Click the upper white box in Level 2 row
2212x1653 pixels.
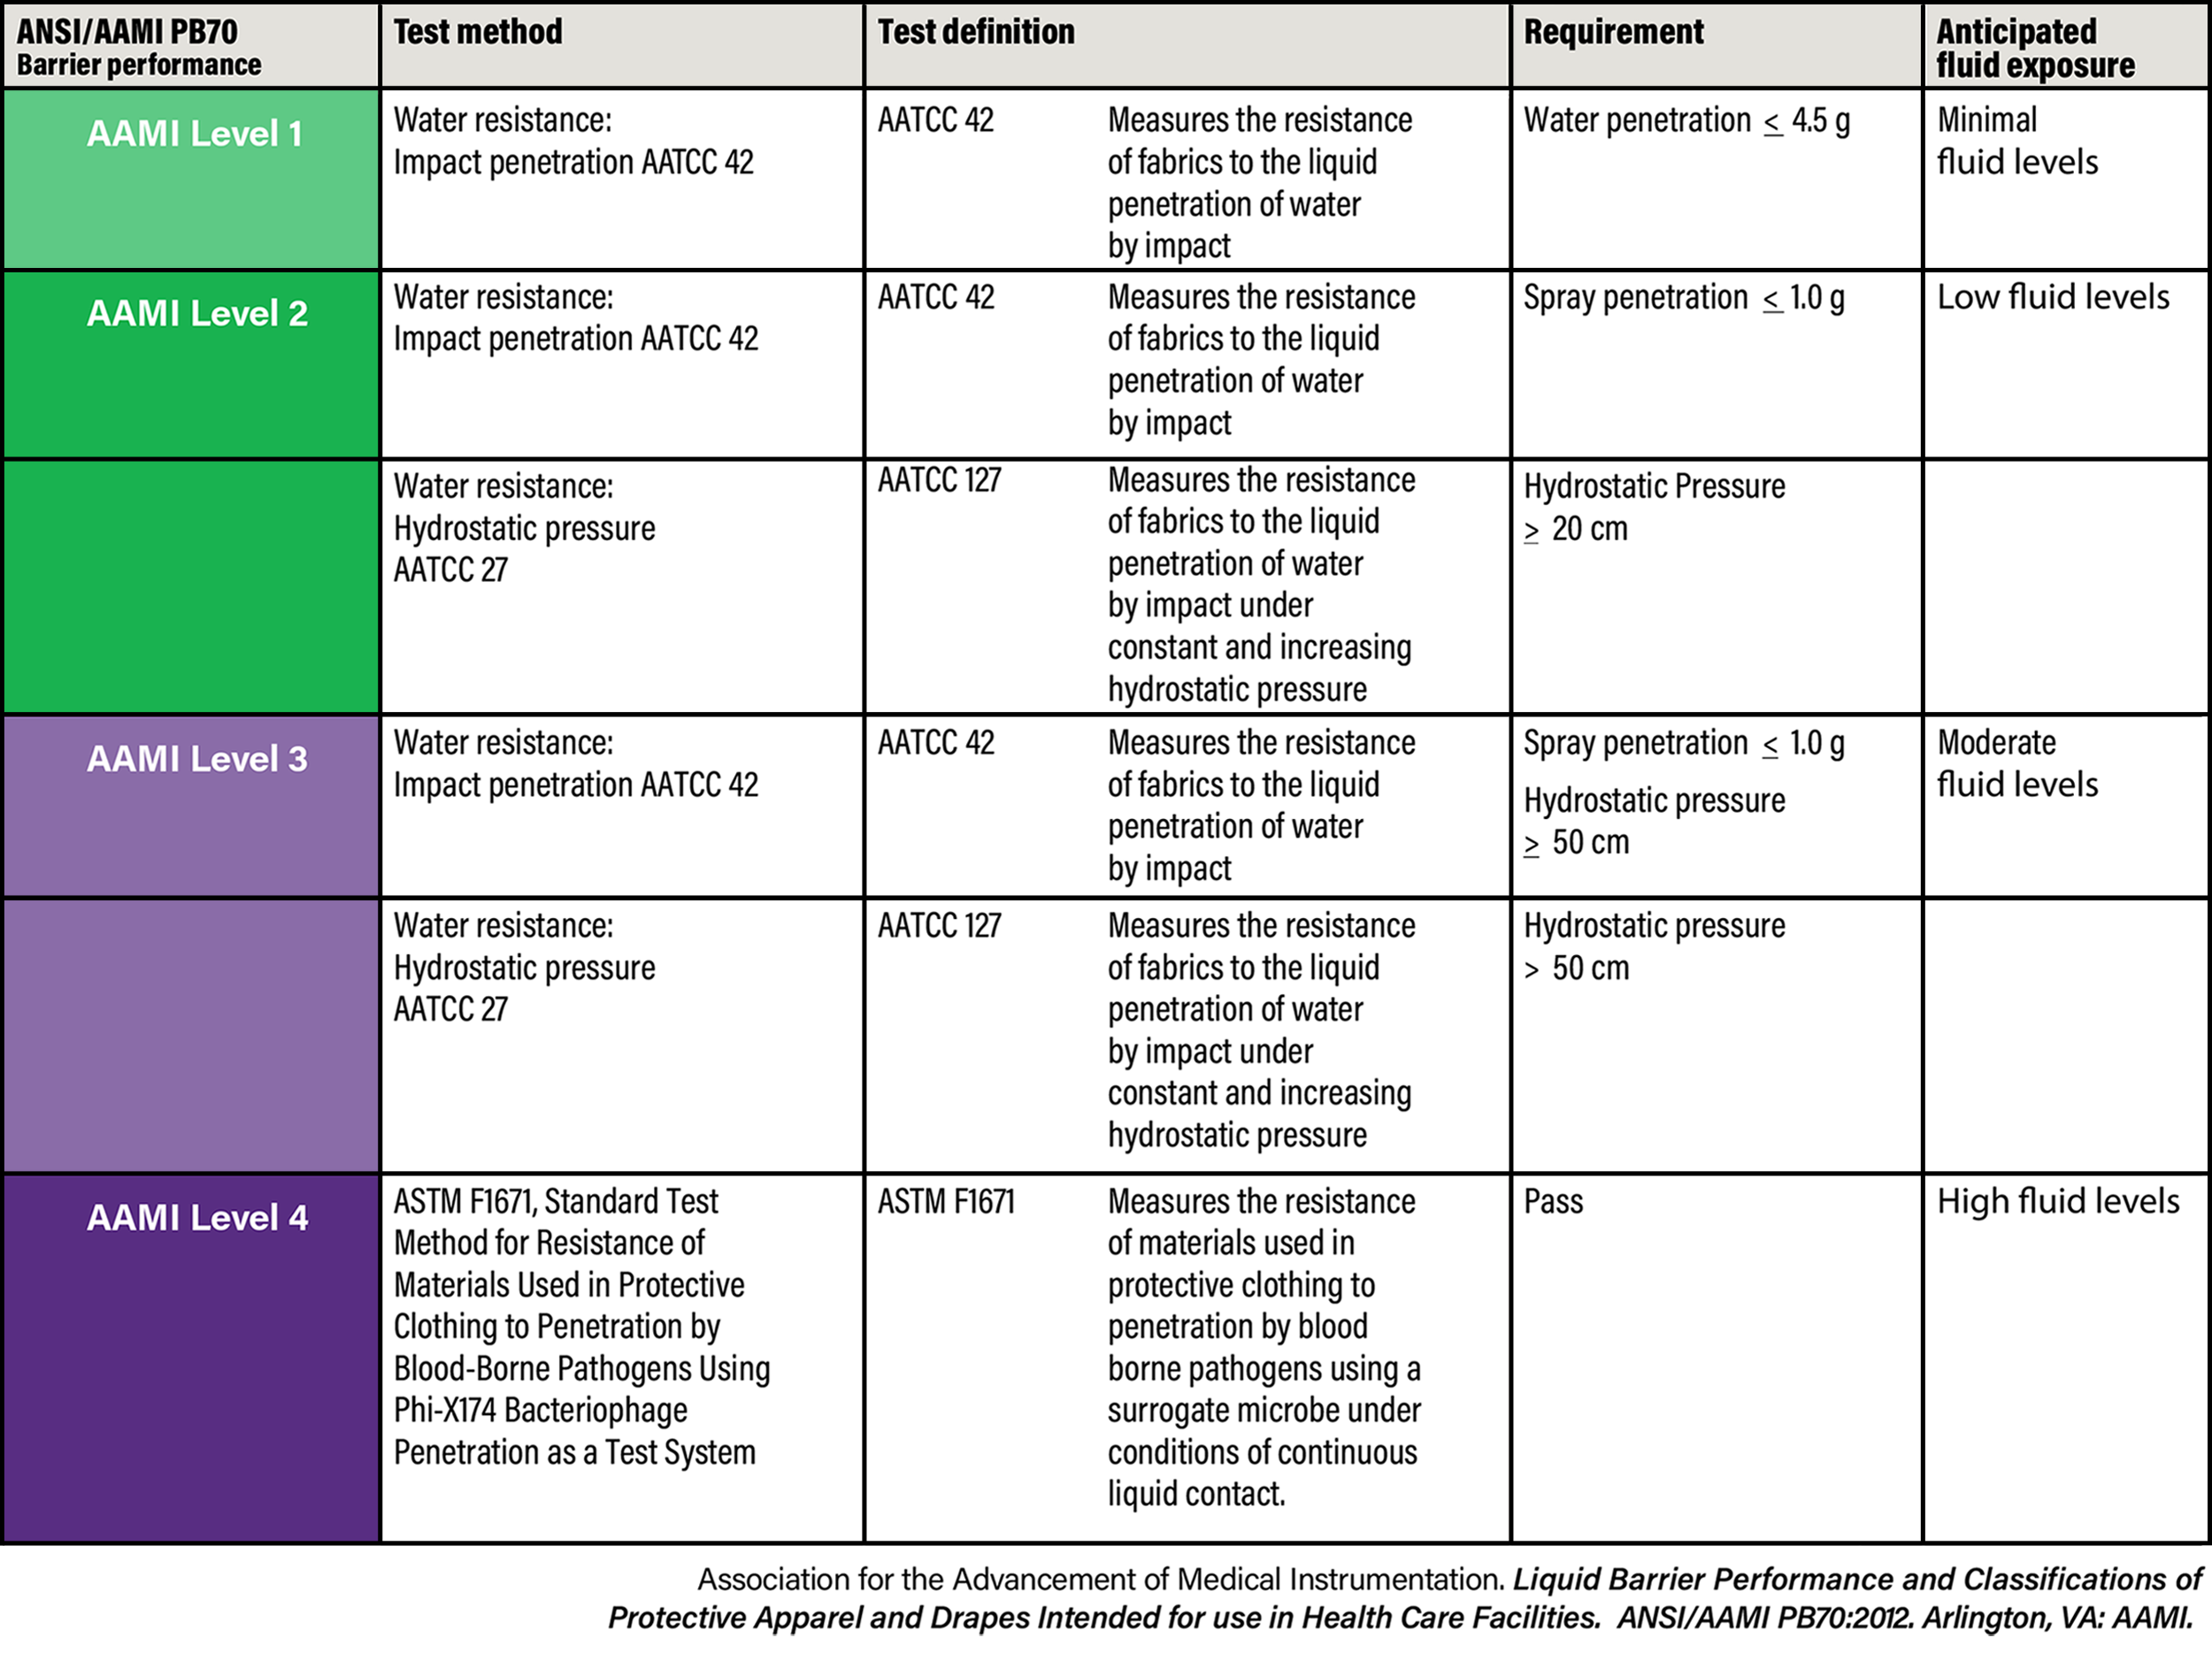click(2080, 386)
